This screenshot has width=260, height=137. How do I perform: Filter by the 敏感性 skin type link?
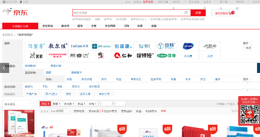[29, 87]
